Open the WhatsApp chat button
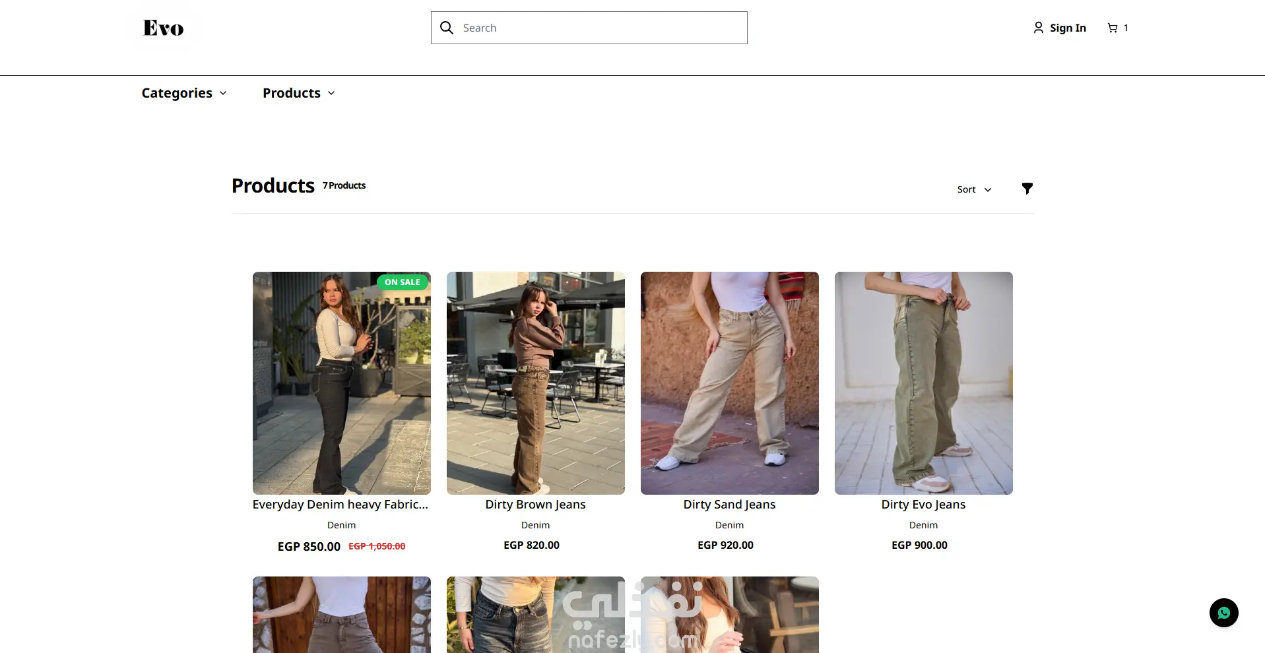This screenshot has width=1265, height=653. click(1224, 613)
